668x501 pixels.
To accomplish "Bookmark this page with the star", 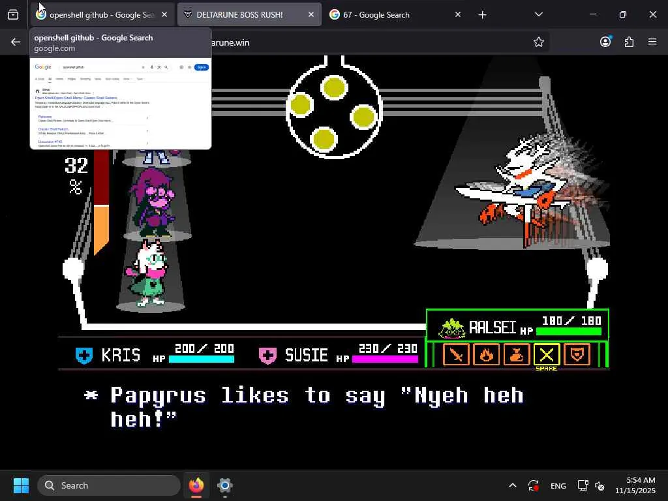I will pyautogui.click(x=538, y=42).
